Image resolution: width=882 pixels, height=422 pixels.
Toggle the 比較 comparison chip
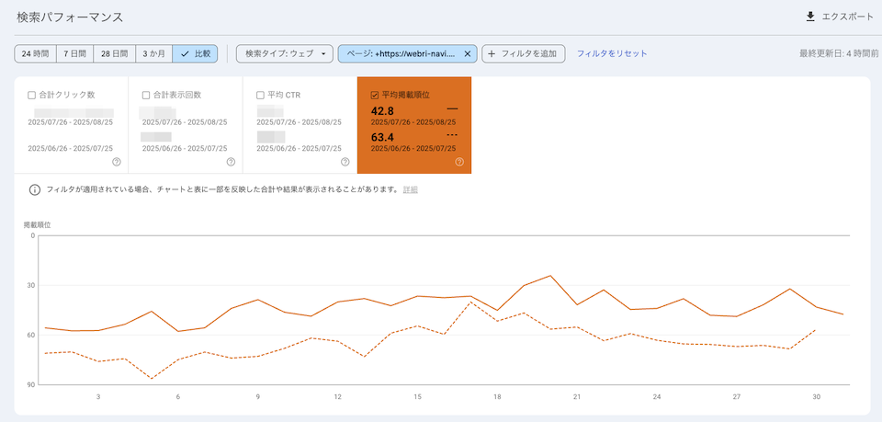point(195,54)
